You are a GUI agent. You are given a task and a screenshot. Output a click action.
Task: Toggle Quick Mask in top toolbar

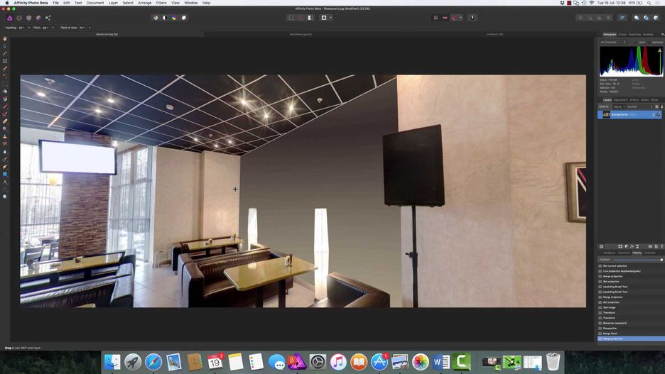(x=310, y=18)
